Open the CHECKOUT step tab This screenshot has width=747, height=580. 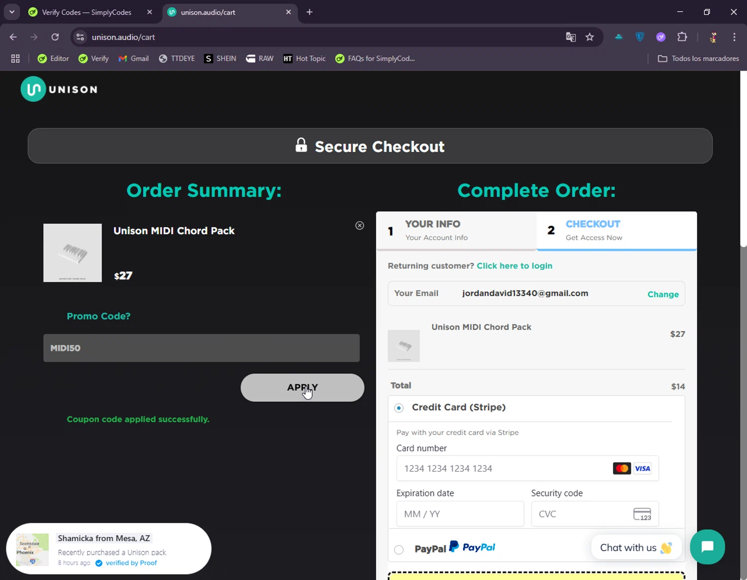pyautogui.click(x=617, y=231)
